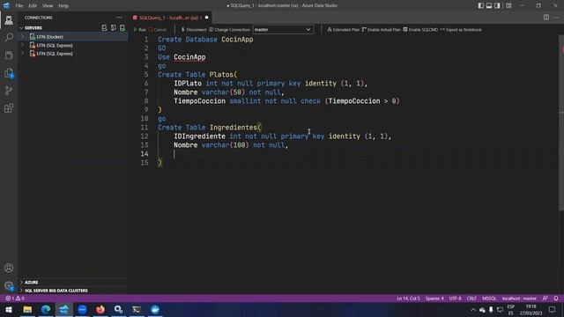
Task: Expand the first UTN (SQL Express) node
Action: pyautogui.click(x=22, y=45)
